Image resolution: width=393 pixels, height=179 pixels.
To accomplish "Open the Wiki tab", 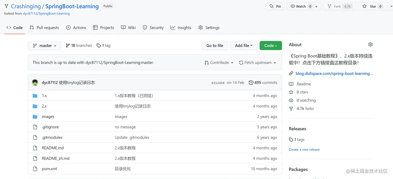I will pos(128,28).
